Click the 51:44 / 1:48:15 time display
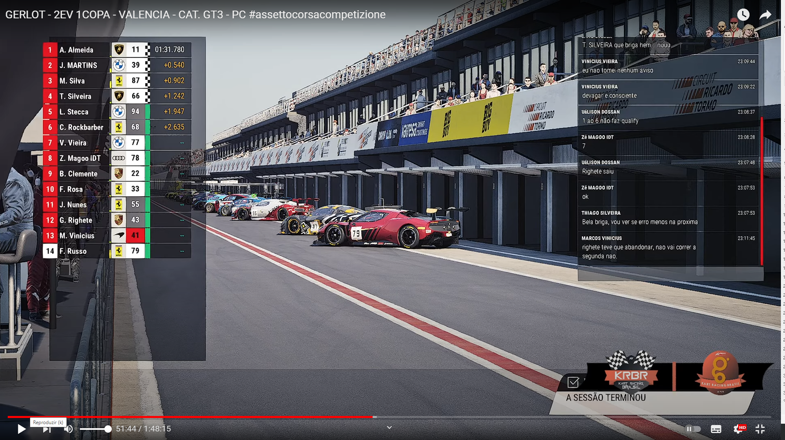Screen dimensions: 785x440 pyautogui.click(x=144, y=429)
